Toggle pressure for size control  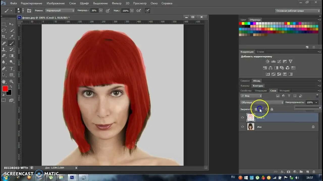147,11
